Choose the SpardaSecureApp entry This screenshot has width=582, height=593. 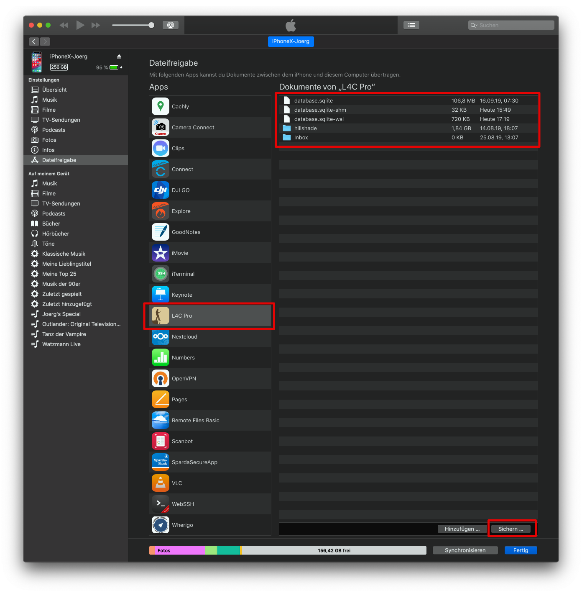[210, 462]
